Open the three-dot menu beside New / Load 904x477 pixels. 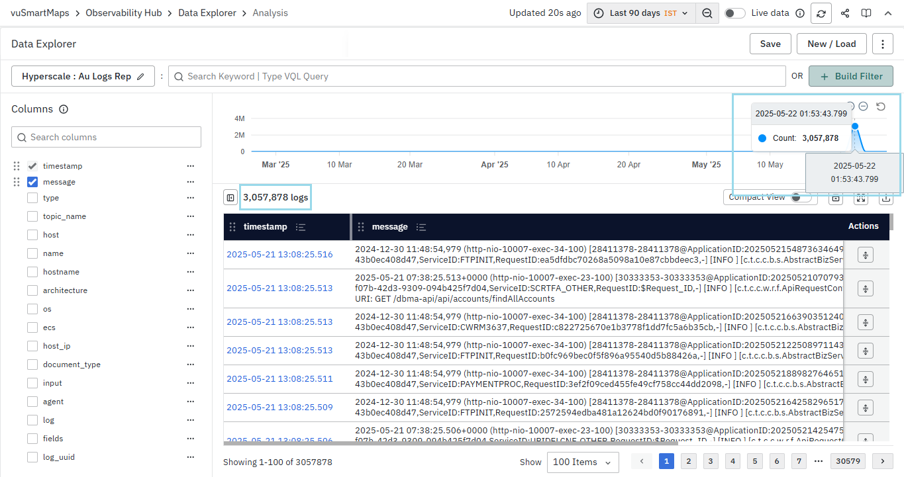(x=883, y=44)
